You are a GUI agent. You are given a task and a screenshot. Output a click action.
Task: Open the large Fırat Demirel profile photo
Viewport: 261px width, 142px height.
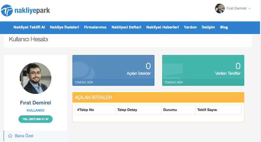pyautogui.click(x=35, y=78)
